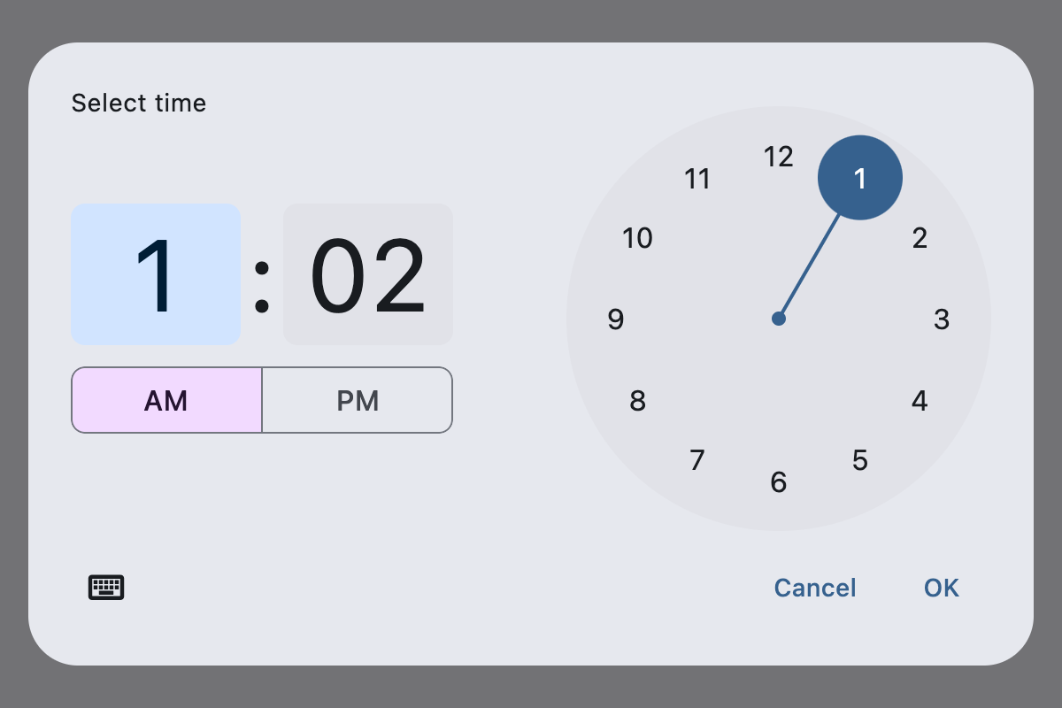1062x708 pixels.
Task: Select 12 on the clock face
Action: pyautogui.click(x=778, y=157)
